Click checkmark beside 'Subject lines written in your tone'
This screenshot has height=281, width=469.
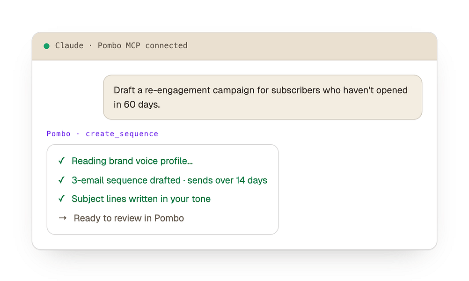point(62,199)
